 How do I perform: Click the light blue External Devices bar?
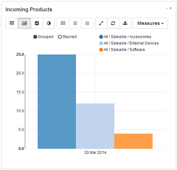click(x=95, y=126)
